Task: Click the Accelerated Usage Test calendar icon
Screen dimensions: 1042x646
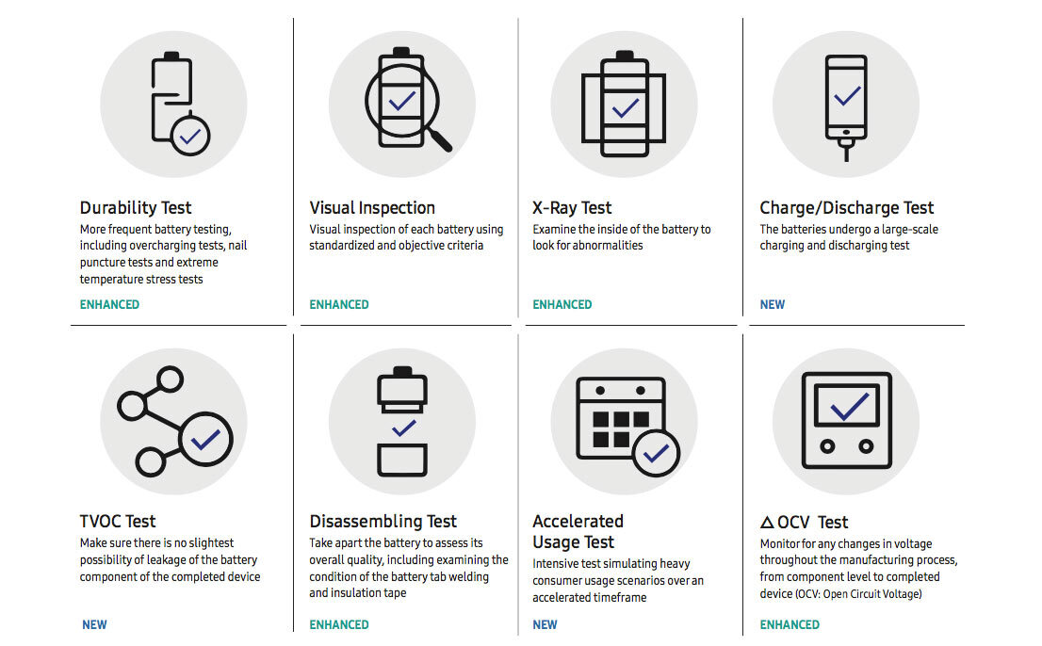Action: (x=624, y=422)
